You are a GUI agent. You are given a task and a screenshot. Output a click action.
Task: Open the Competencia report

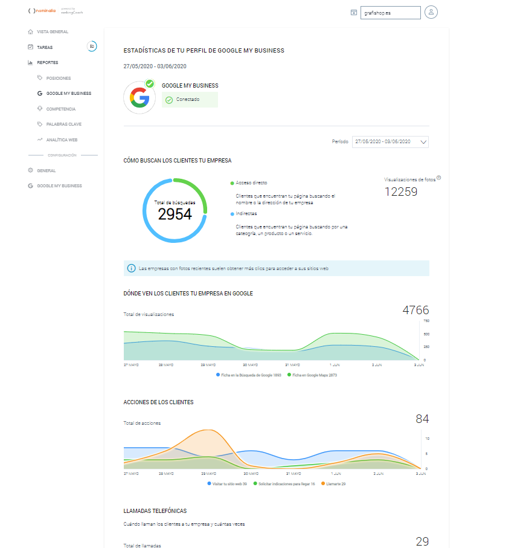point(60,109)
